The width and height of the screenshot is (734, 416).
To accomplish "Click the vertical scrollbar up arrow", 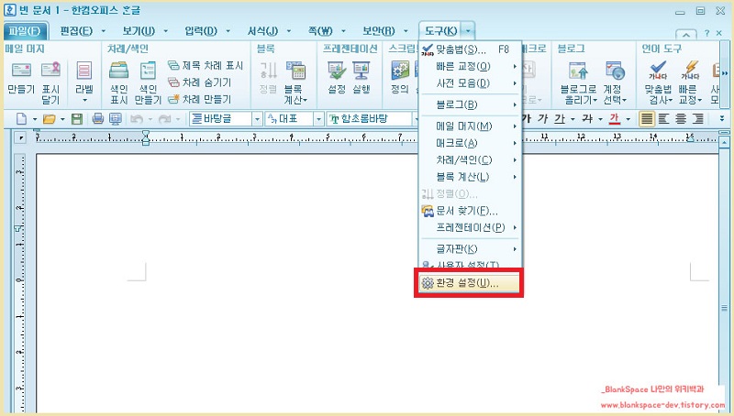I will point(724,142).
